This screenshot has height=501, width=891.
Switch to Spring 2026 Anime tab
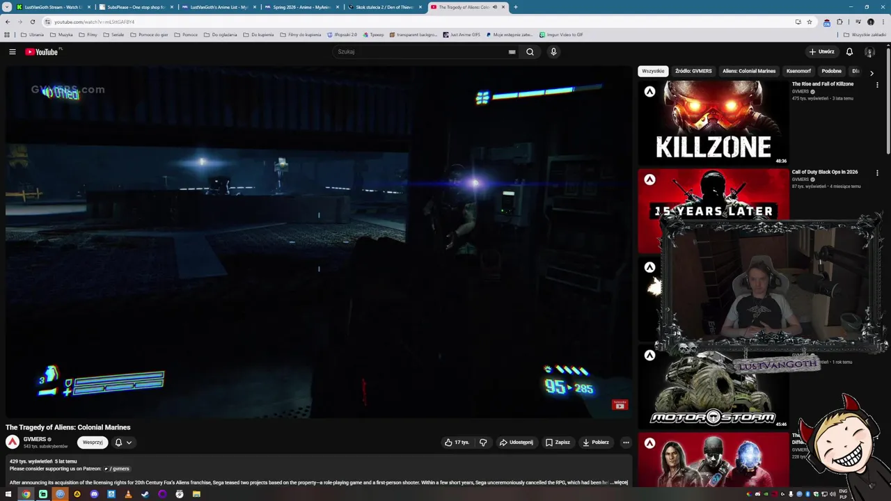coord(301,7)
